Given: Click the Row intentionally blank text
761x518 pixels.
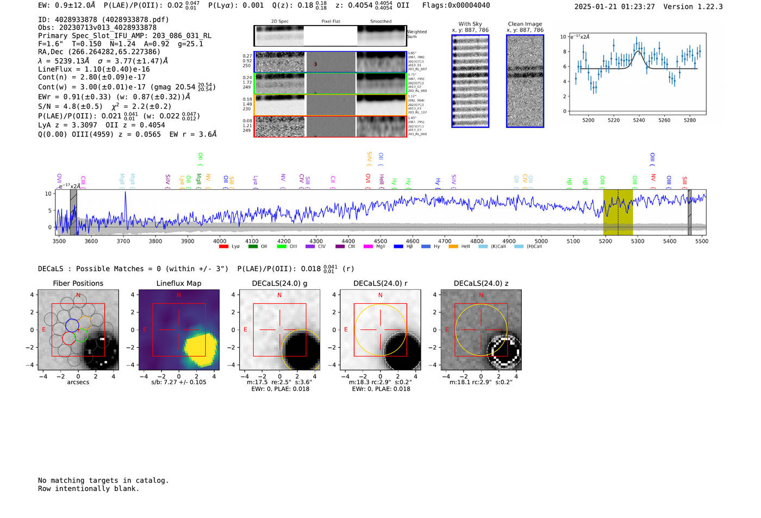Looking at the screenshot, I should pyautogui.click(x=89, y=489).
